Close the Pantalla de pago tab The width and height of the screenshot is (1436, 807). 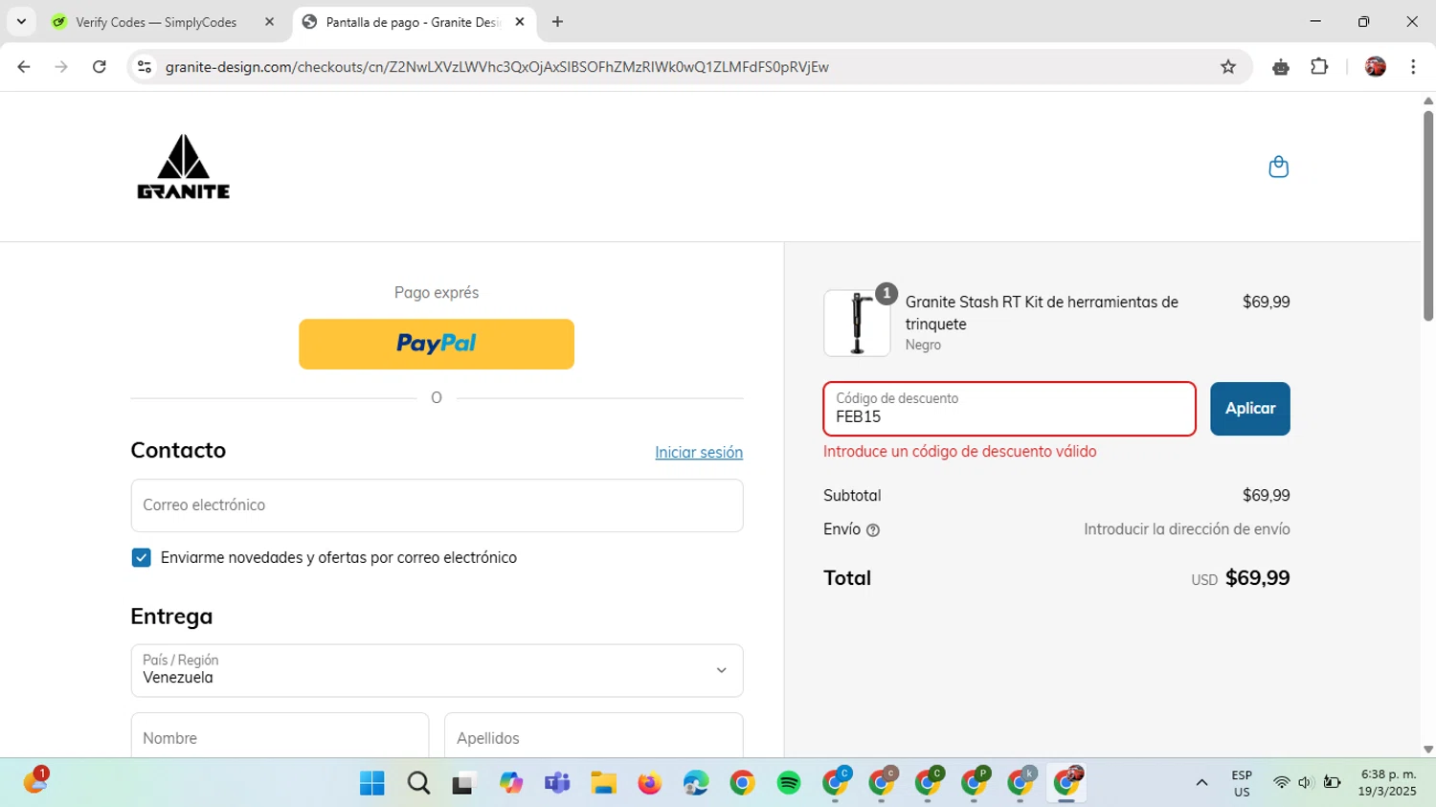520,22
